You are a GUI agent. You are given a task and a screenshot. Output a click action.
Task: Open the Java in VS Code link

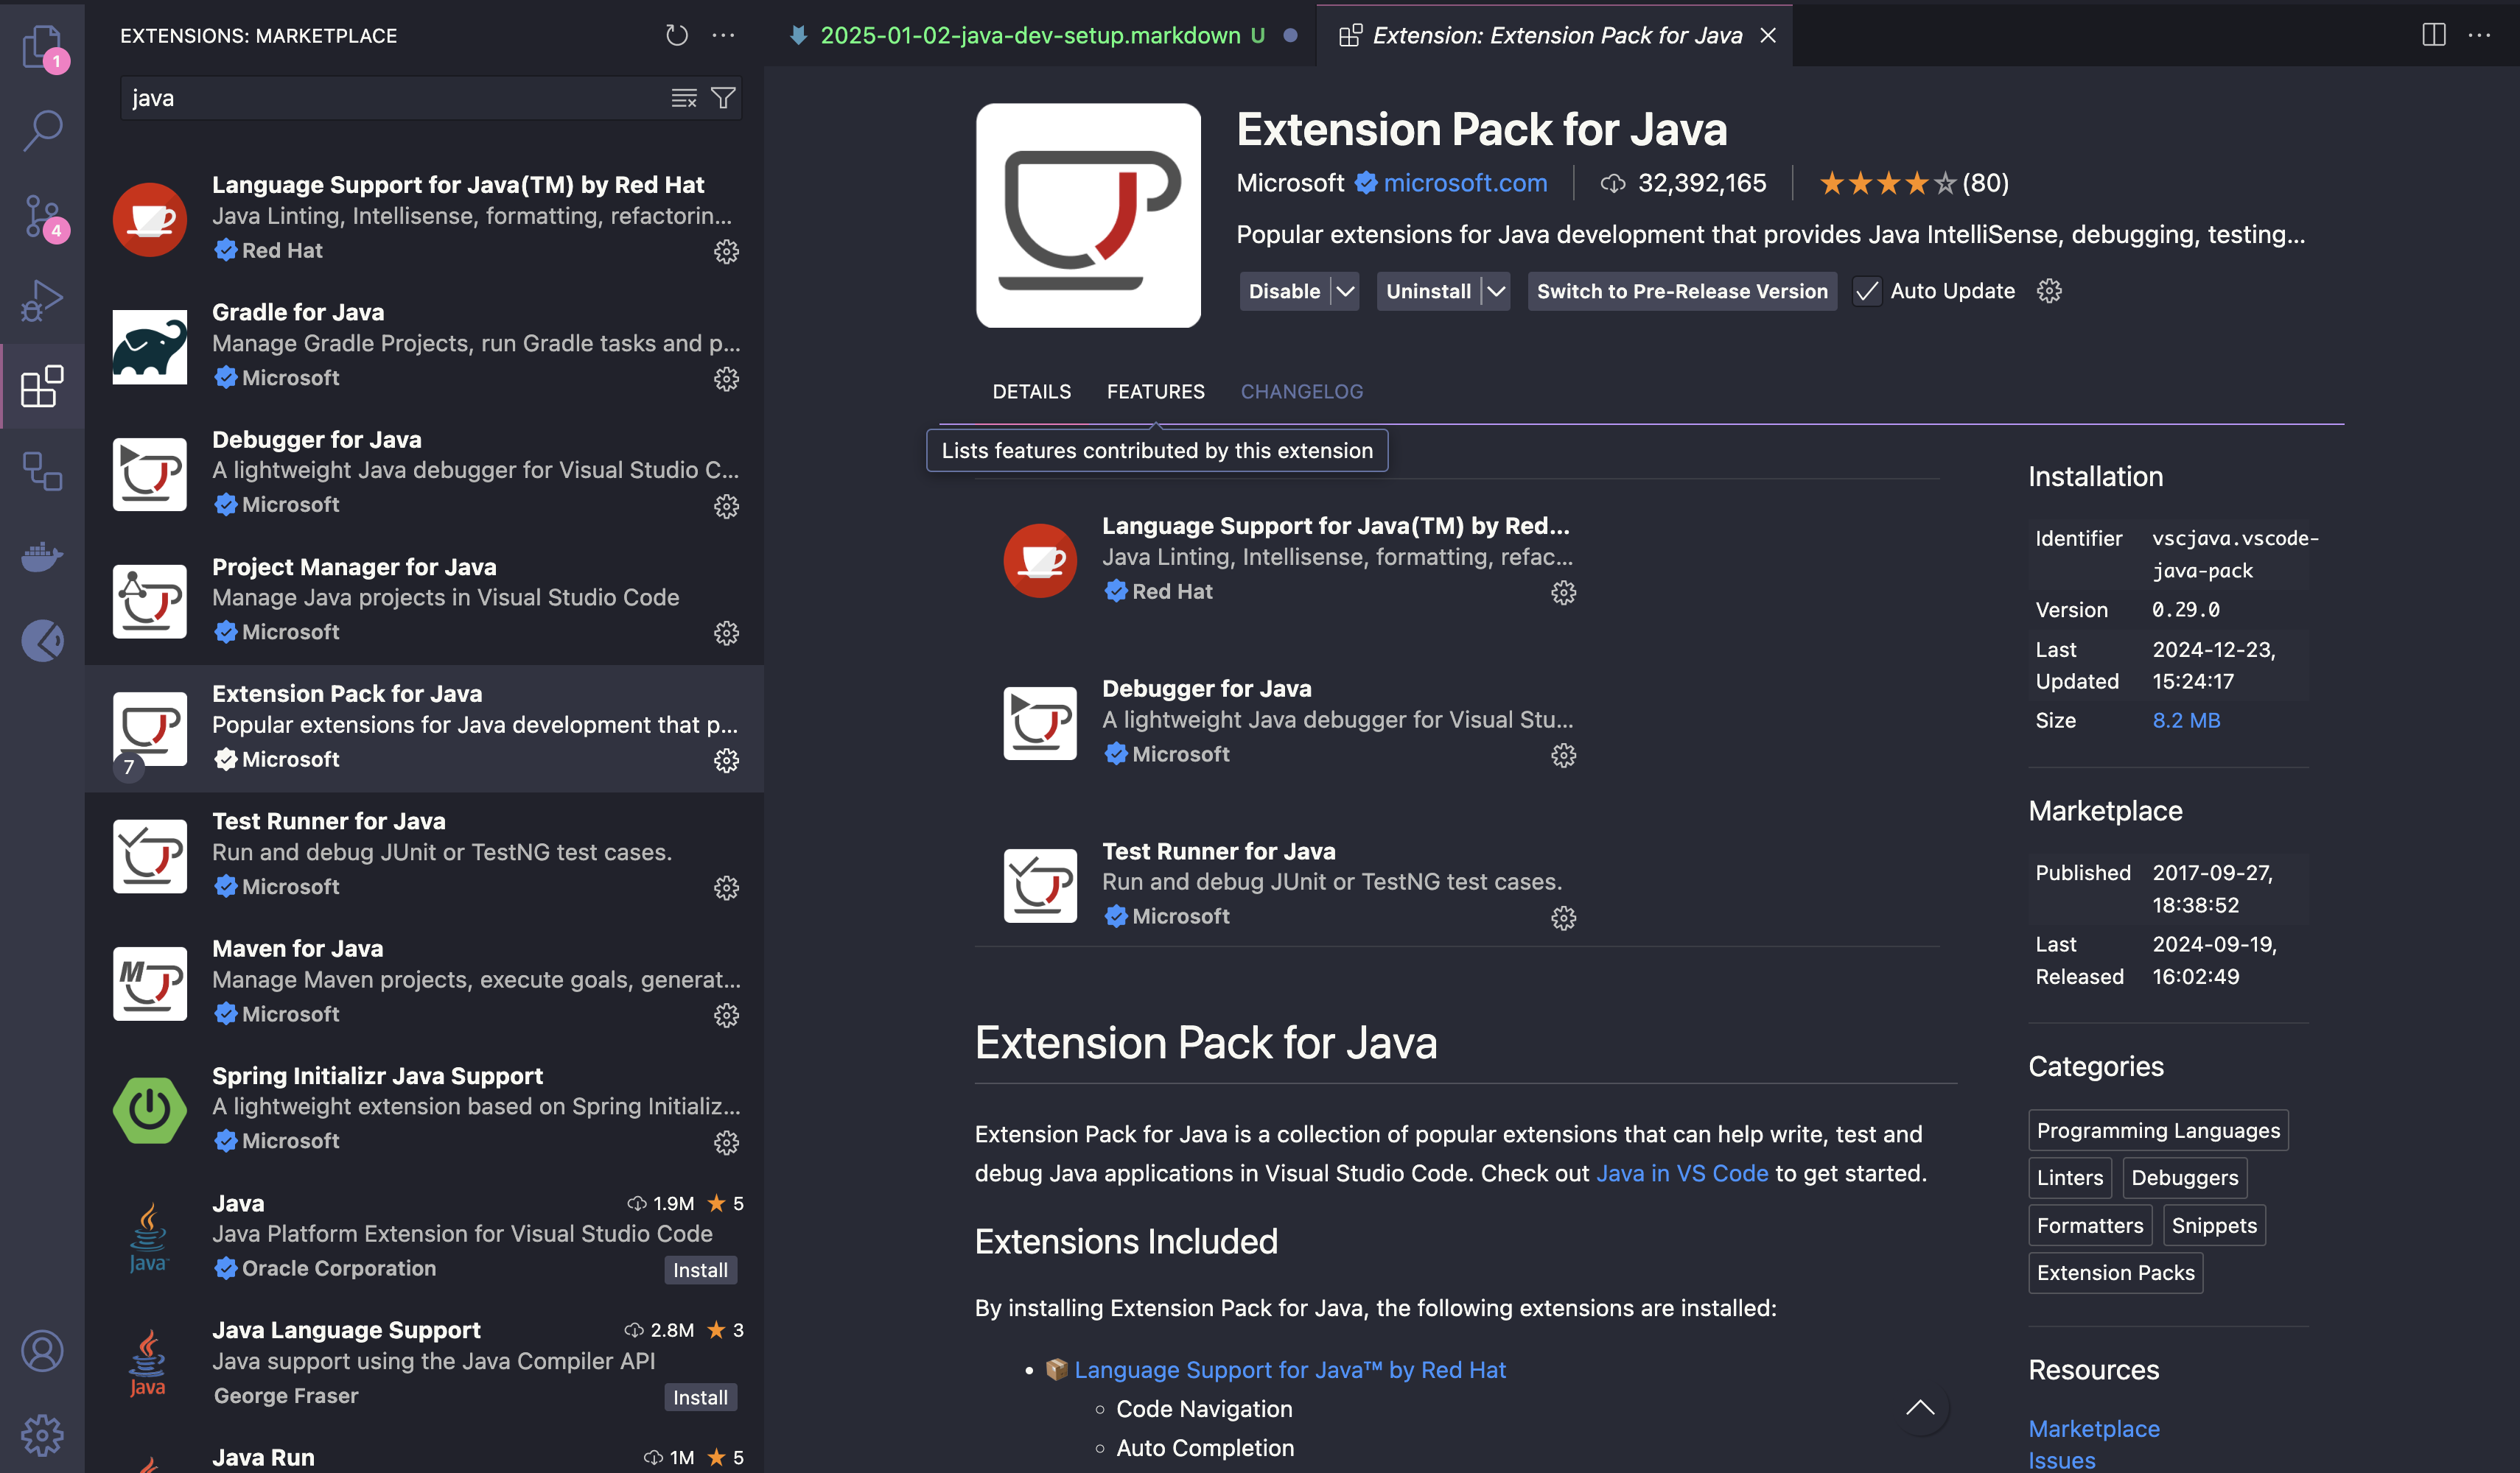coord(1681,1173)
